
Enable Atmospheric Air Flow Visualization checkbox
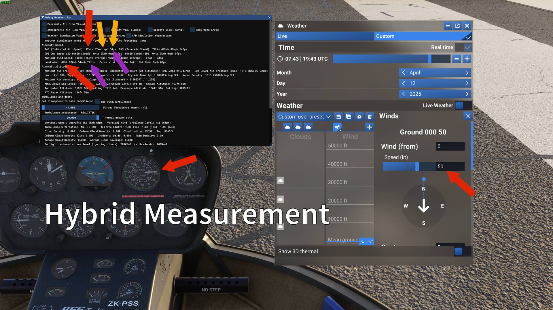click(44, 30)
